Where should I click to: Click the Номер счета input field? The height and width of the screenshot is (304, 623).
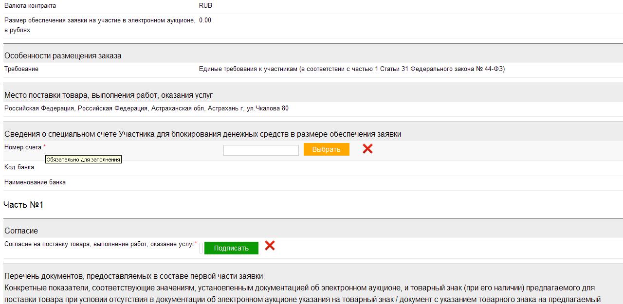click(261, 150)
